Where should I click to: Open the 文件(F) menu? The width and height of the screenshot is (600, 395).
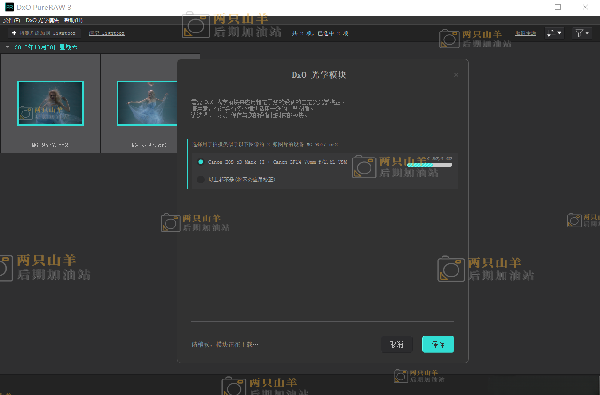pos(12,20)
